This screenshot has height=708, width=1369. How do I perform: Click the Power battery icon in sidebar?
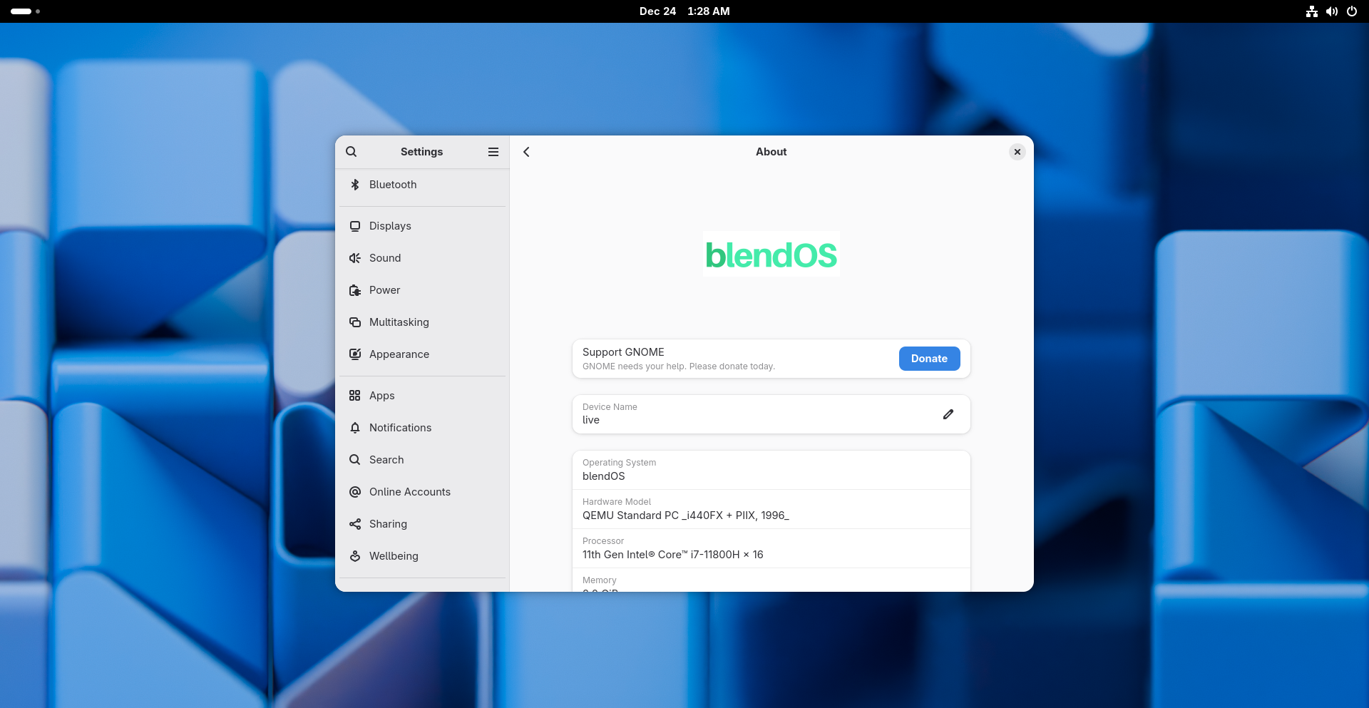[x=355, y=290]
